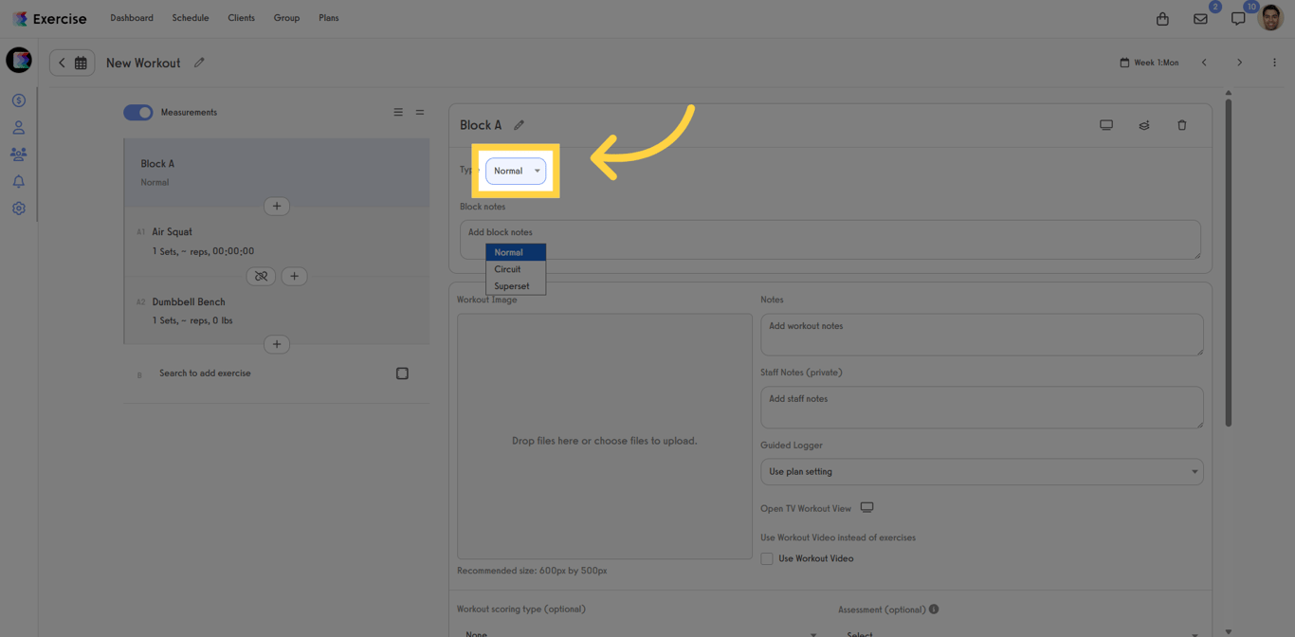
Task: Open the Schedule nav item
Action: tap(191, 18)
